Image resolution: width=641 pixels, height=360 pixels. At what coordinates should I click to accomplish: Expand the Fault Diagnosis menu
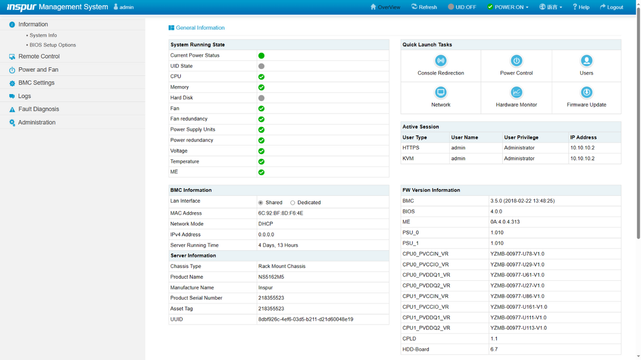[x=72, y=109]
